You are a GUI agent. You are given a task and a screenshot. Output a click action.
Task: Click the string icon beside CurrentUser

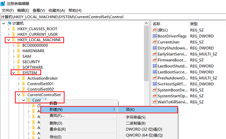tap(154, 42)
